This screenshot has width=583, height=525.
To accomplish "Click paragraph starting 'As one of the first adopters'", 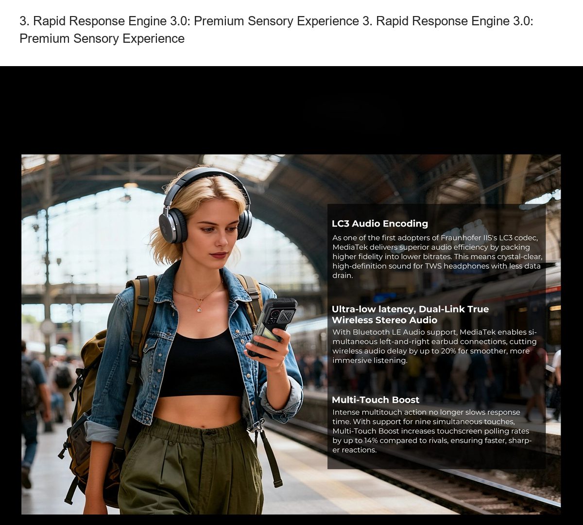I will tap(437, 257).
